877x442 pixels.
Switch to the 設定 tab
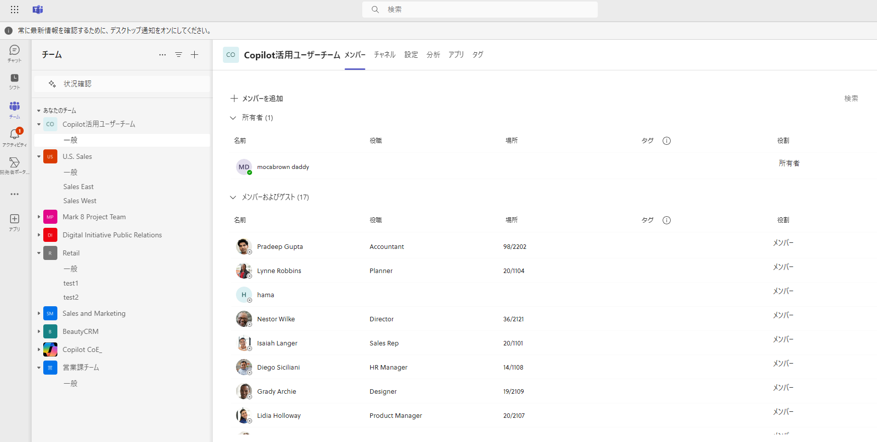click(411, 55)
